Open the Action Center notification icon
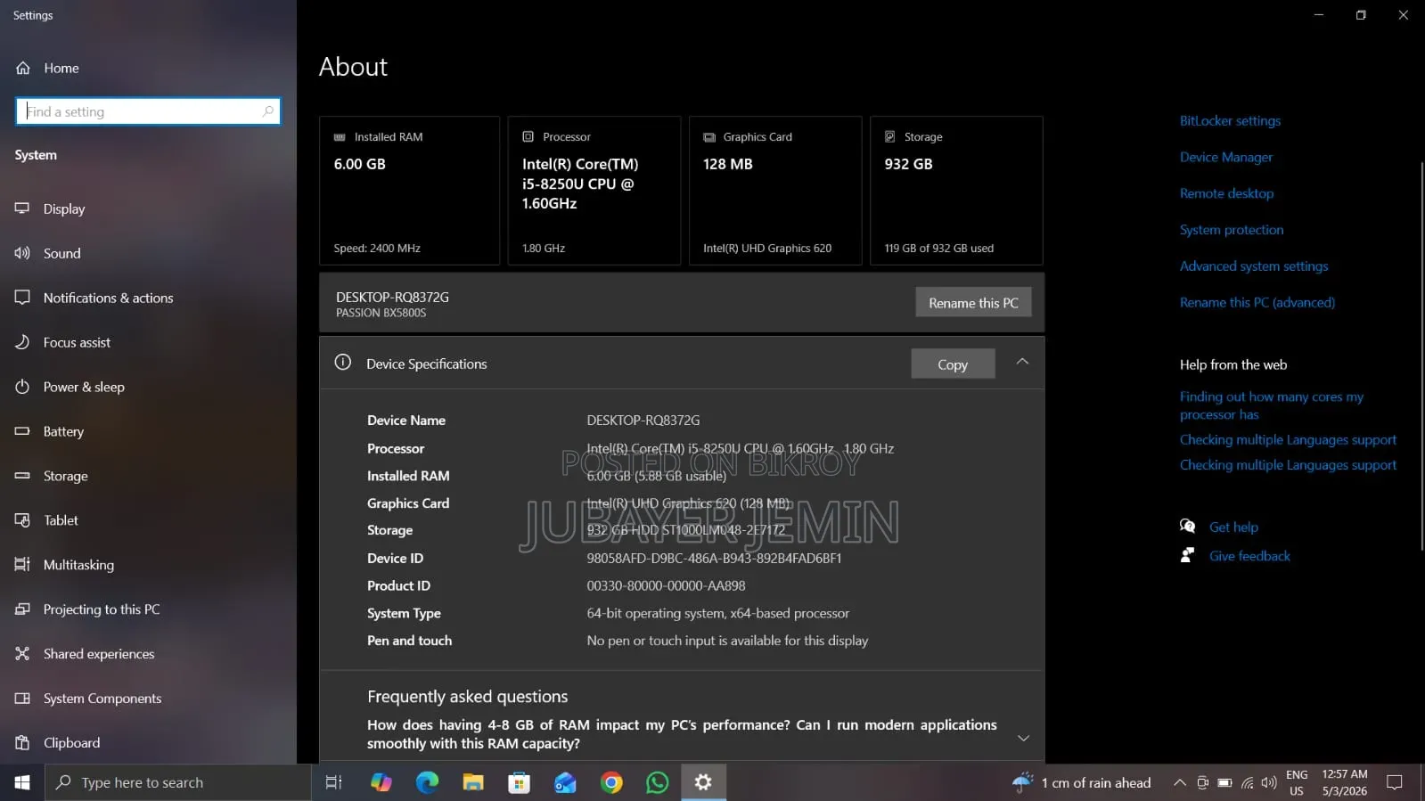1425x801 pixels. click(x=1395, y=782)
